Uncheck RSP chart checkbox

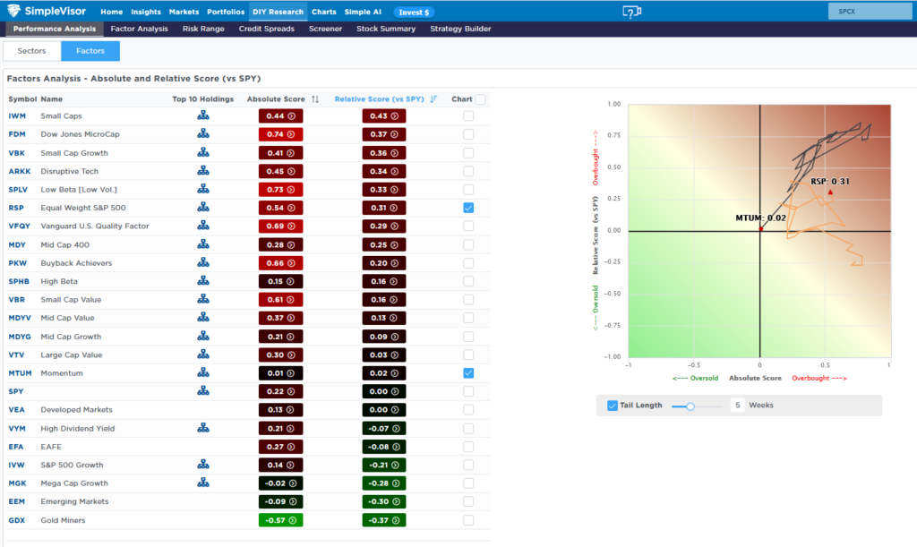[468, 208]
